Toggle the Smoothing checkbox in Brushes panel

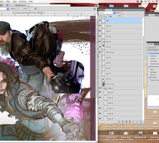tap(149, 77)
